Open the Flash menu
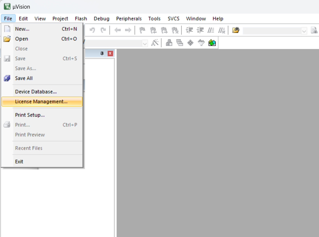 tap(81, 19)
